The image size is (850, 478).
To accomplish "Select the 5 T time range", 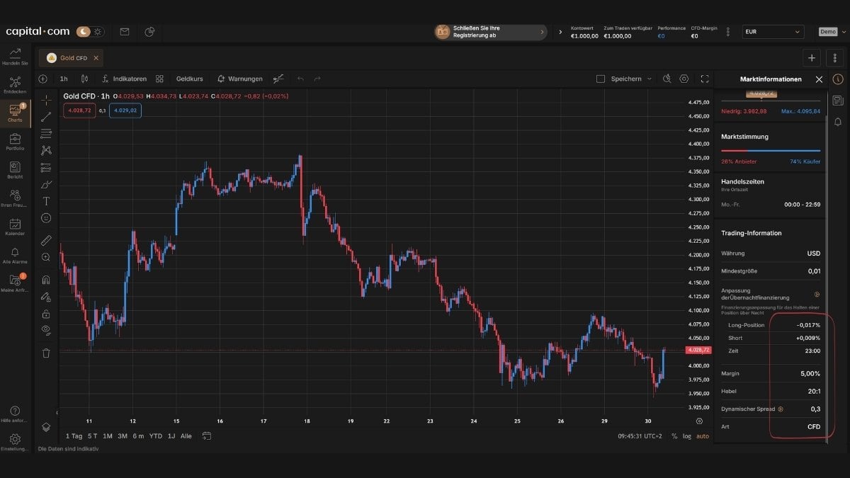I will (x=93, y=436).
